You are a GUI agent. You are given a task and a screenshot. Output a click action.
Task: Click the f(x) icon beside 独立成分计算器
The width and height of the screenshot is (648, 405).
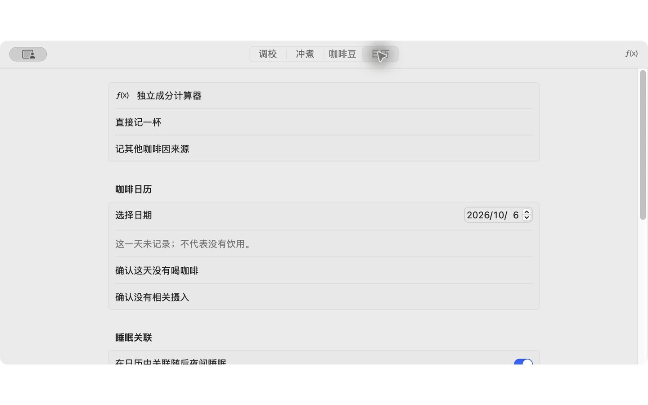click(122, 95)
